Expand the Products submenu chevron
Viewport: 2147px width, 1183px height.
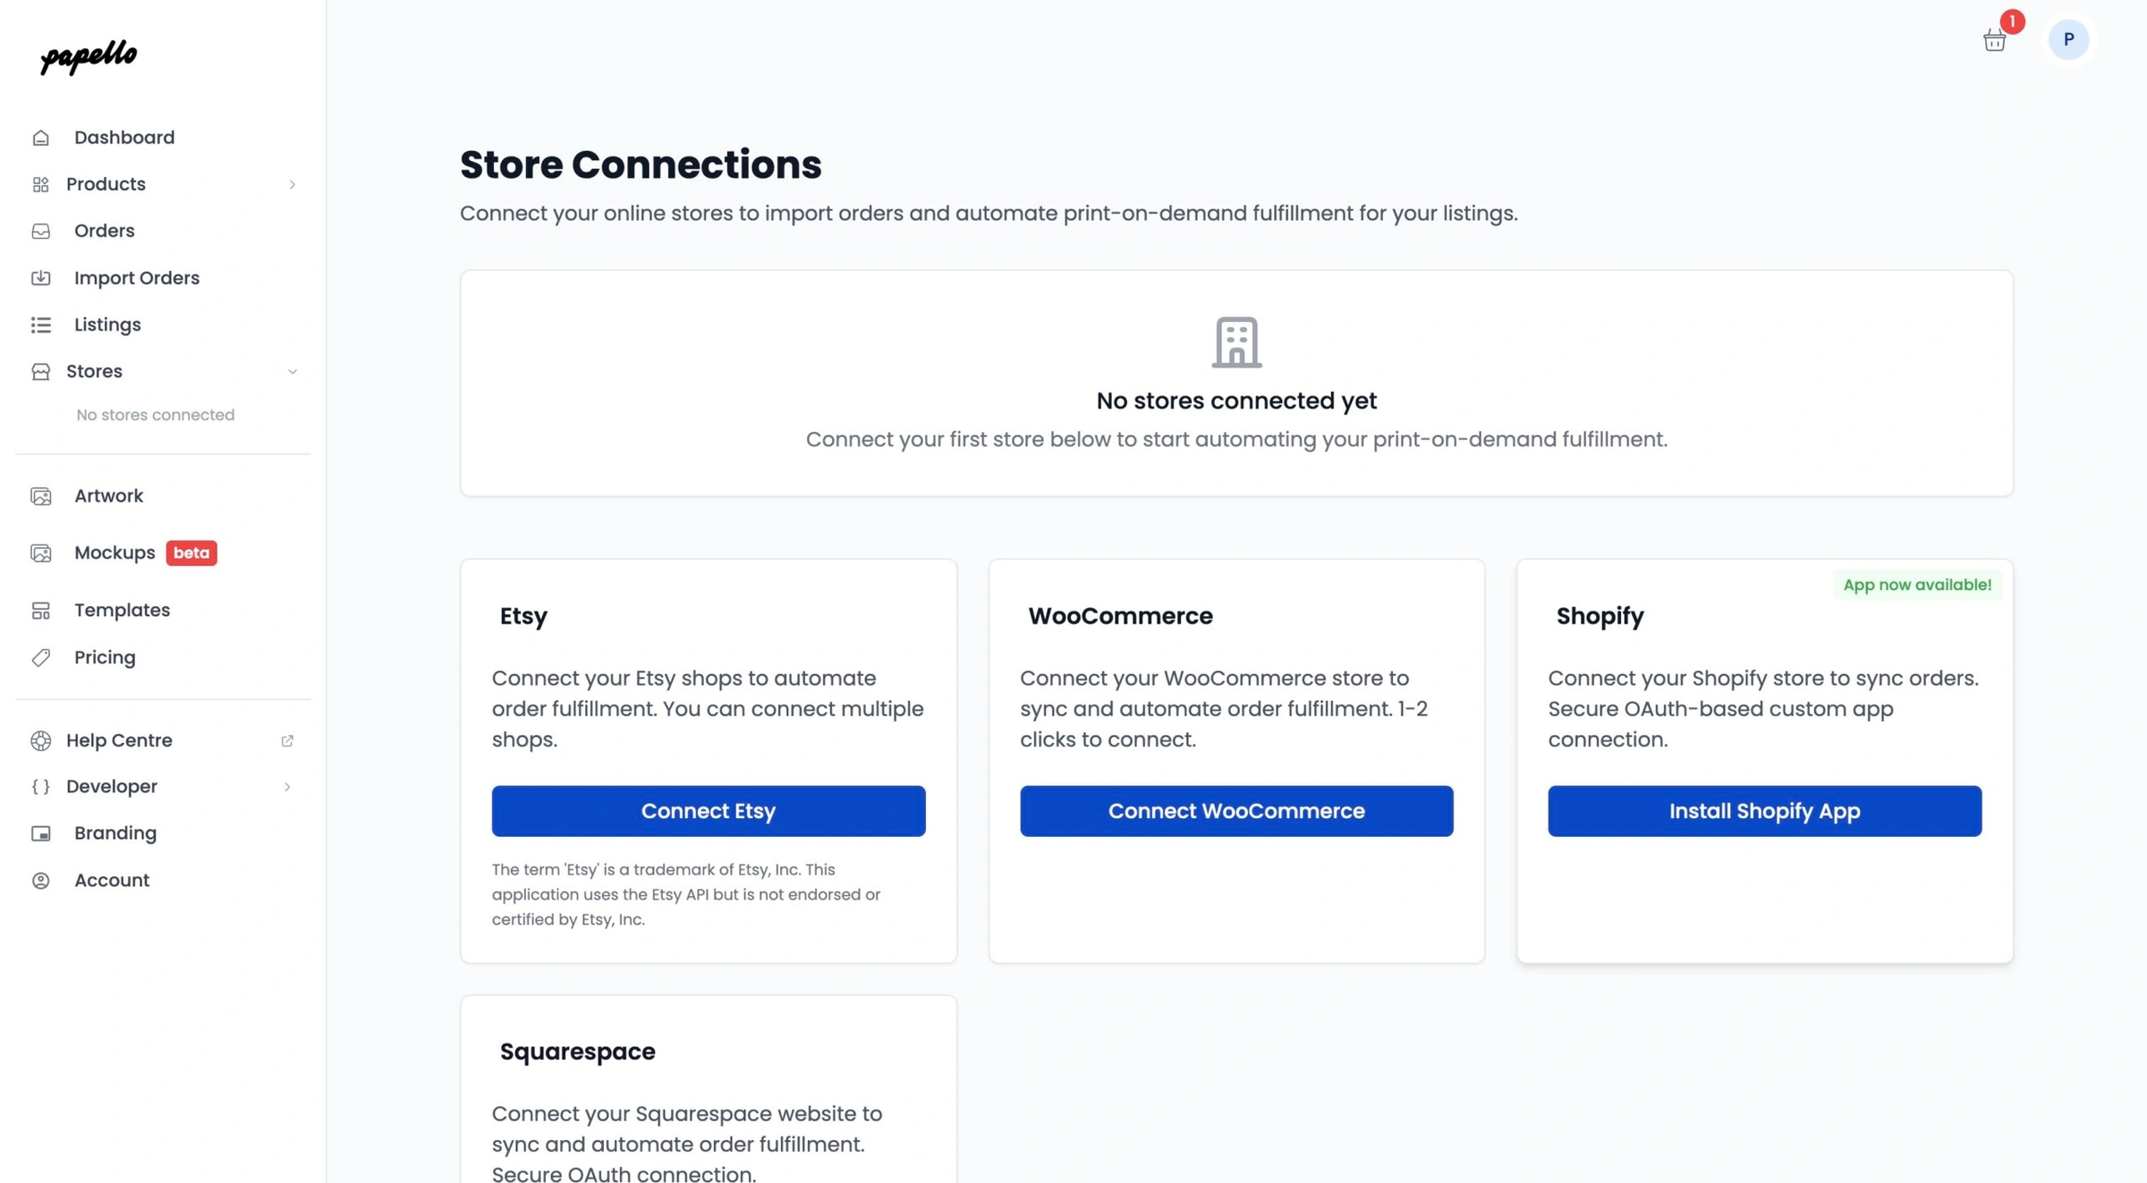[293, 184]
